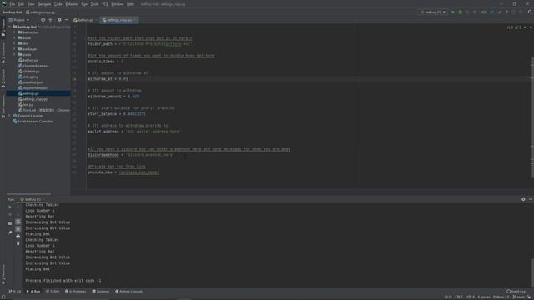Open the Navigate menu
The image size is (534, 300).
tap(44, 4)
